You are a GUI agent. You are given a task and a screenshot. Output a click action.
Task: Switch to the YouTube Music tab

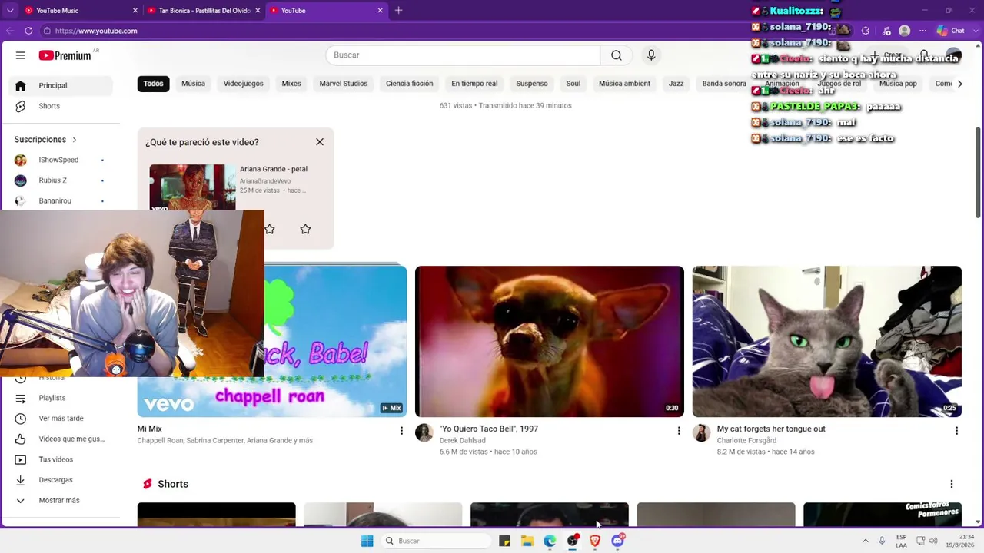(x=81, y=11)
